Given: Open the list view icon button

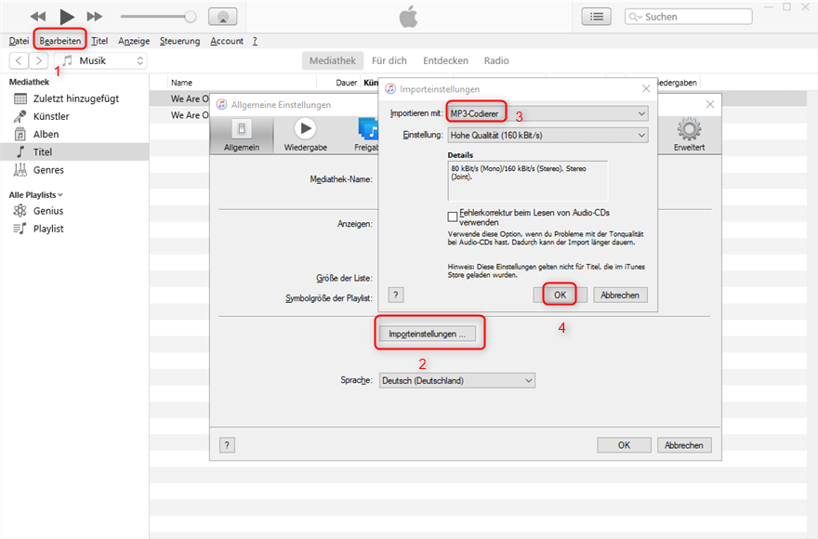Looking at the screenshot, I should coord(596,17).
